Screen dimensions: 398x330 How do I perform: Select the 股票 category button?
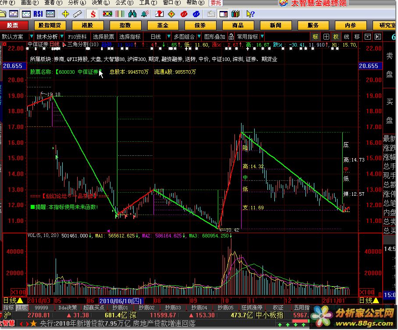pyautogui.click(x=12, y=25)
